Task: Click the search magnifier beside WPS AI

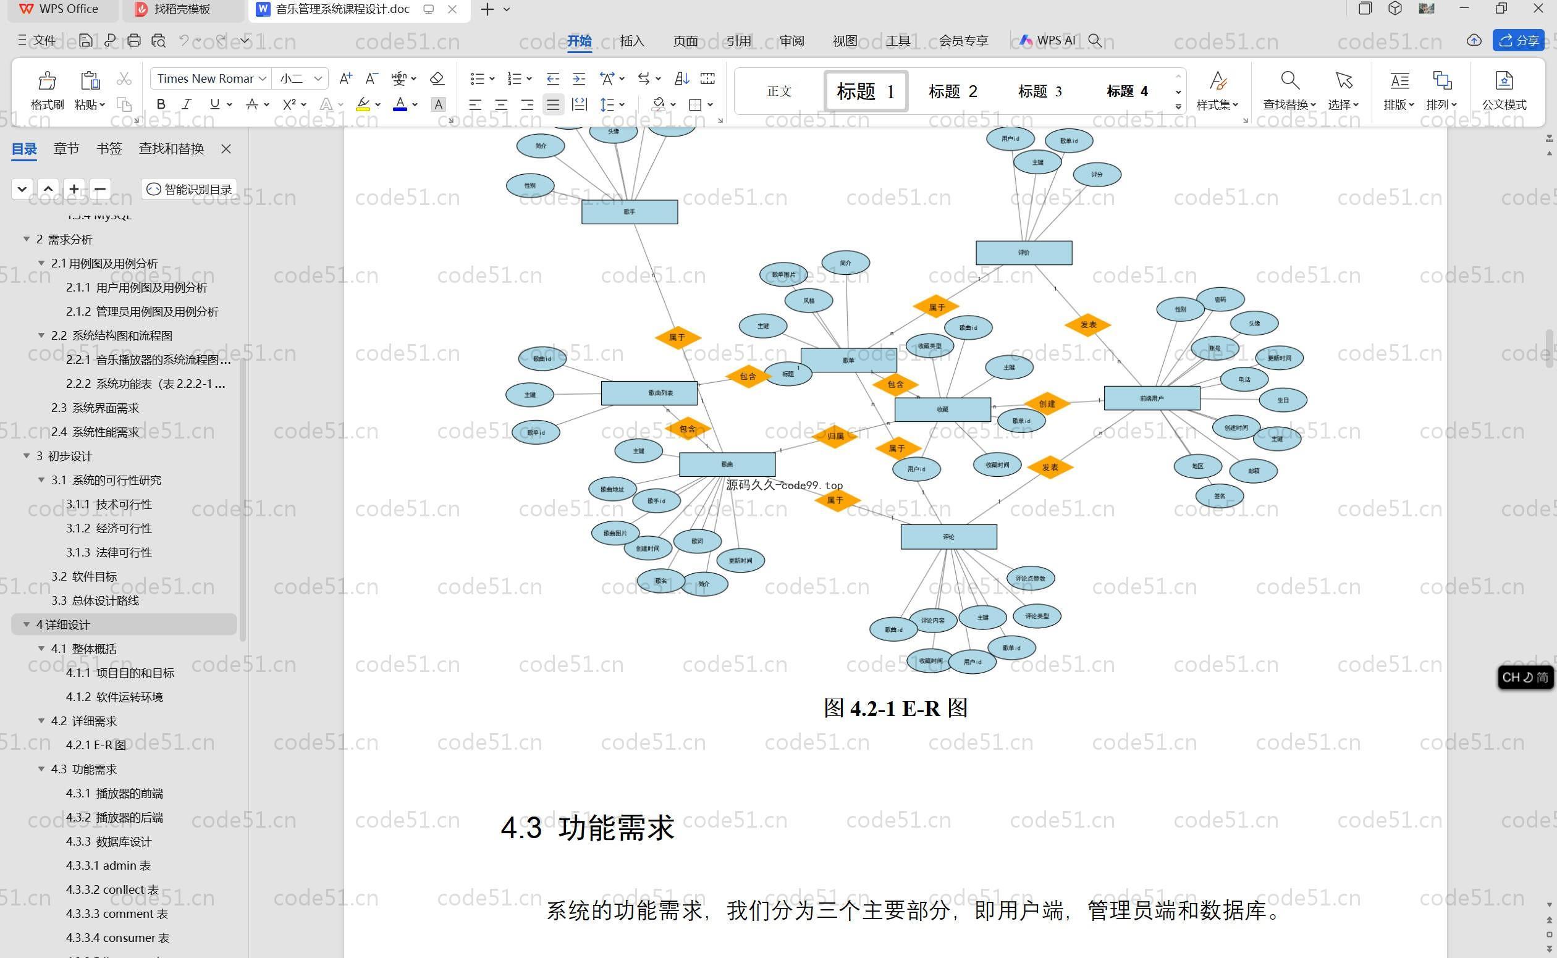Action: pyautogui.click(x=1094, y=41)
